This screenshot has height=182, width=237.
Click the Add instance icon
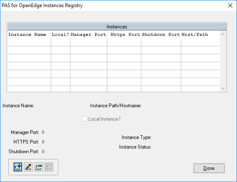(18, 167)
